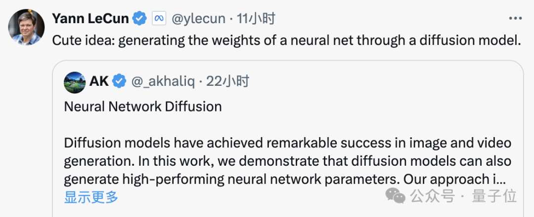Open the @ylecun handle link

pos(197,19)
